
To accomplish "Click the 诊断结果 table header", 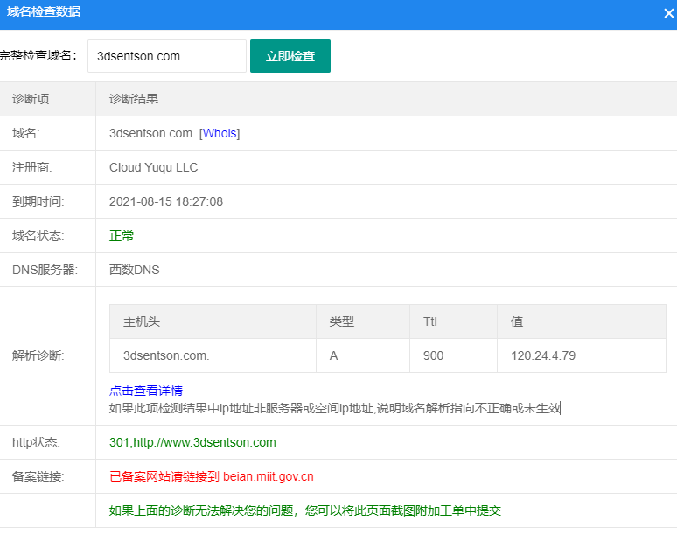I will [134, 99].
